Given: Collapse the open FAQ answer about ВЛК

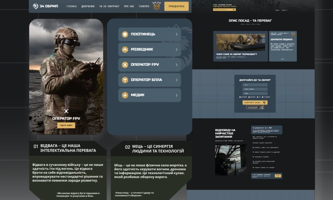Looking at the screenshot, I should tap(266, 130).
